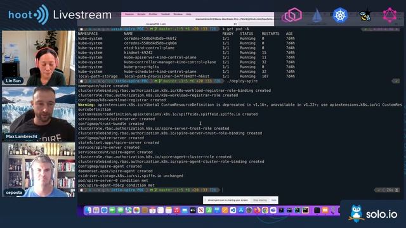Open PyCharm from the dock
This screenshot has width=406, height=228.
(x=305, y=210)
